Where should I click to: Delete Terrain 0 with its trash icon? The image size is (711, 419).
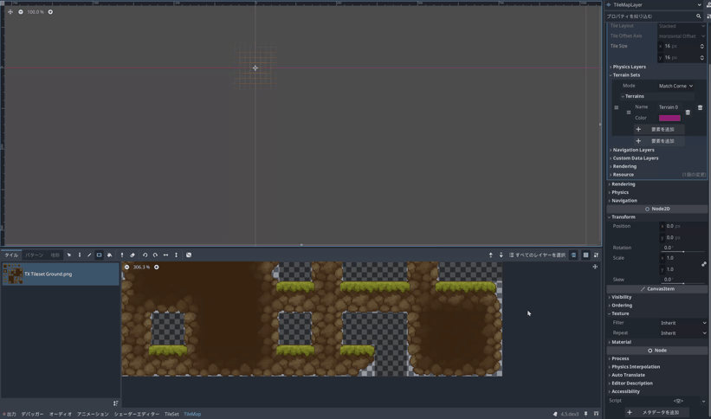pyautogui.click(x=688, y=112)
